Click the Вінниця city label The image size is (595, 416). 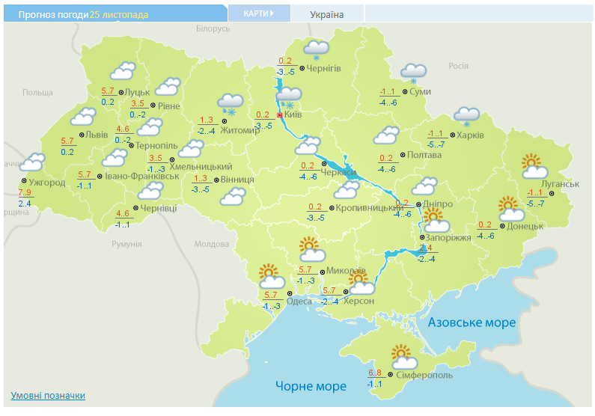(238, 180)
